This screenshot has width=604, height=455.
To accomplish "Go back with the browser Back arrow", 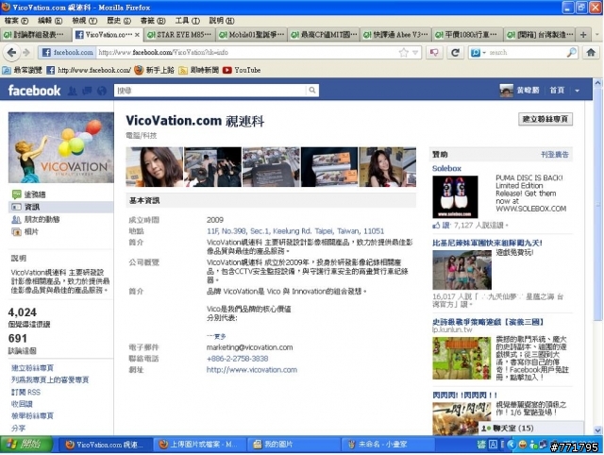I will pos(11,53).
